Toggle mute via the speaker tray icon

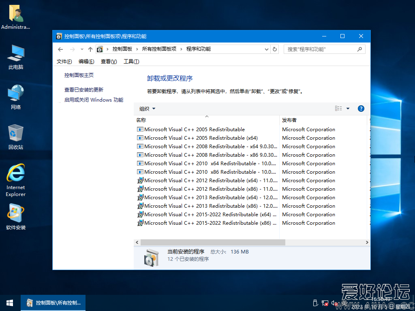pos(334,303)
